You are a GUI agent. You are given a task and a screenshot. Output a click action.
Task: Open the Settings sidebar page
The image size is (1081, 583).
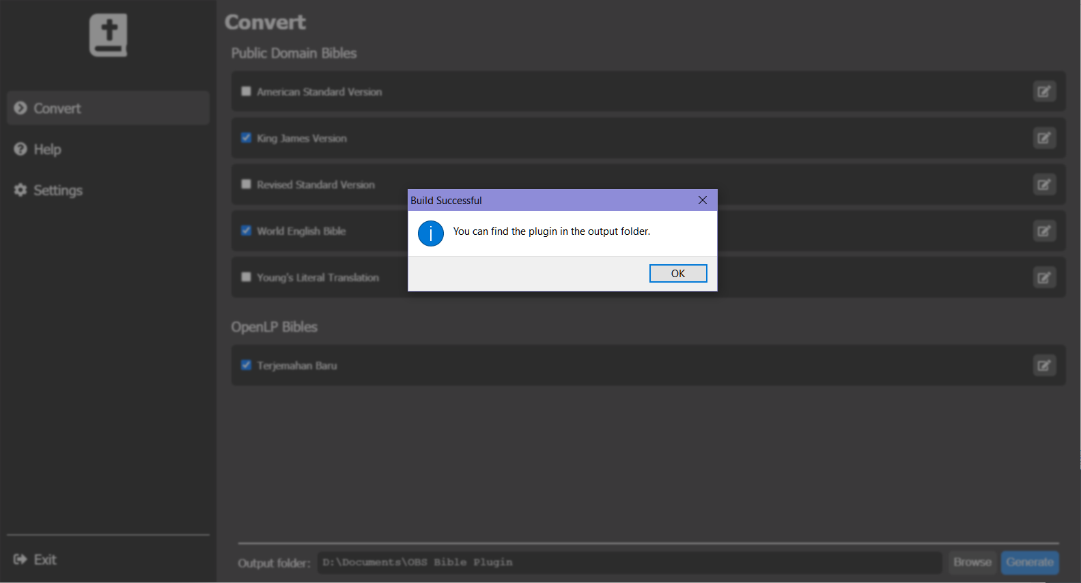pos(108,190)
